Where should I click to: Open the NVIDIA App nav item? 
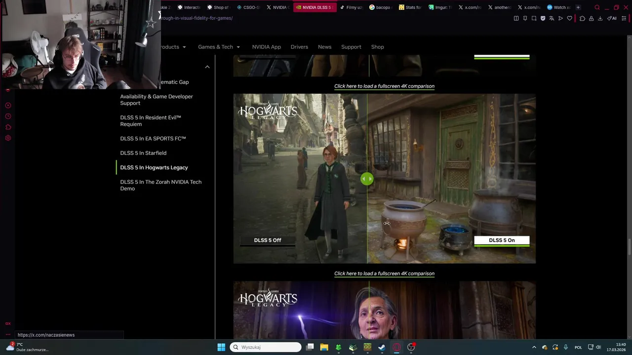(267, 47)
